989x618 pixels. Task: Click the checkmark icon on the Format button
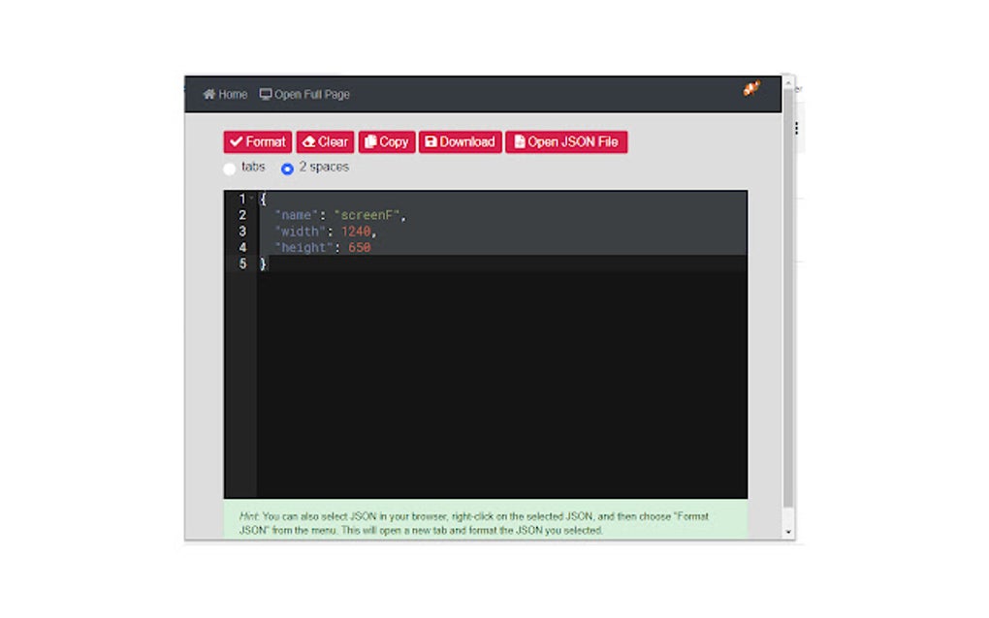pyautogui.click(x=236, y=141)
